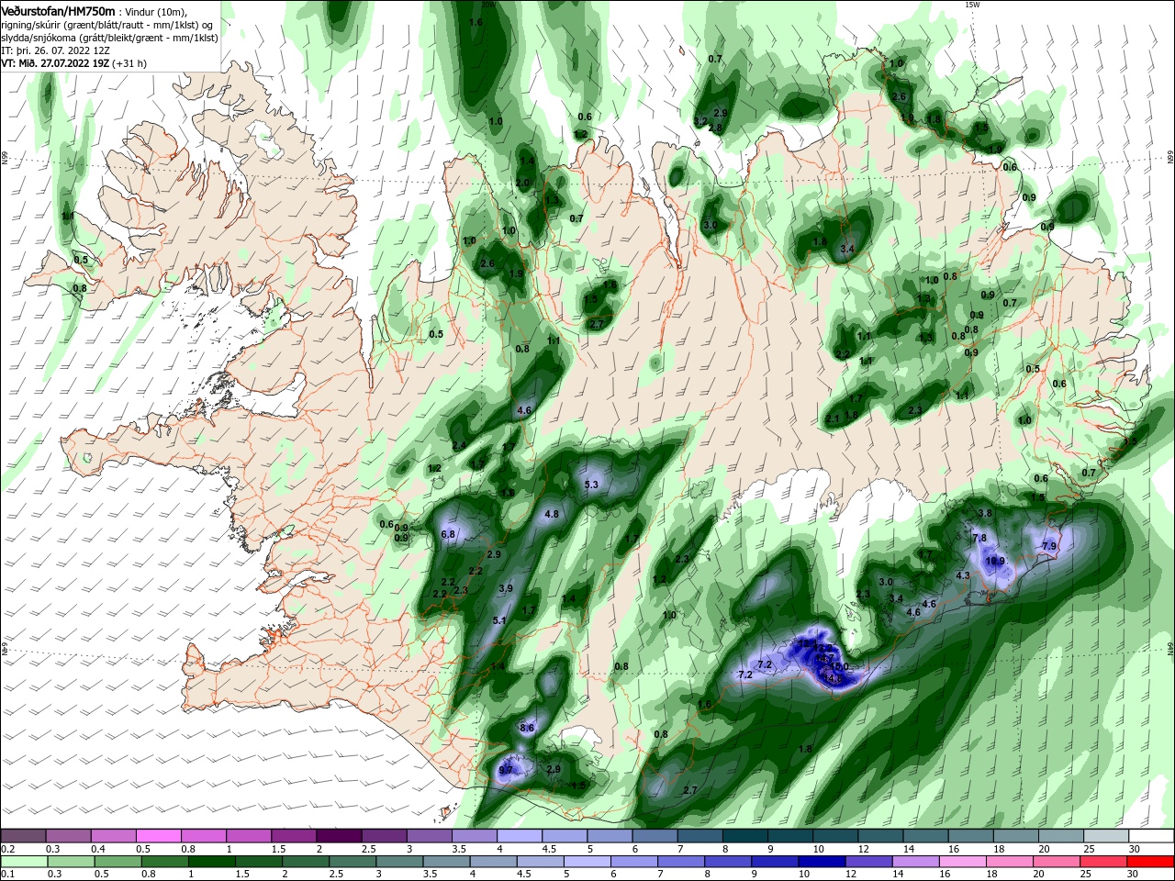The image size is (1175, 881).
Task: Click the Veðurstofan/HM750m title text
Action: [x=58, y=10]
